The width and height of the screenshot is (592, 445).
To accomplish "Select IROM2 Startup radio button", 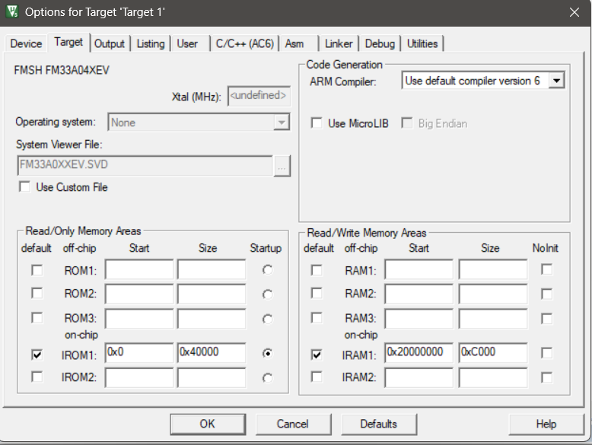I will click(x=266, y=377).
